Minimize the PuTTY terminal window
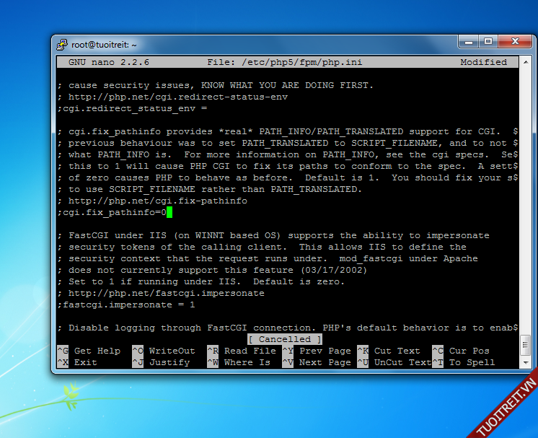Image resolution: width=538 pixels, height=438 pixels. click(x=469, y=42)
